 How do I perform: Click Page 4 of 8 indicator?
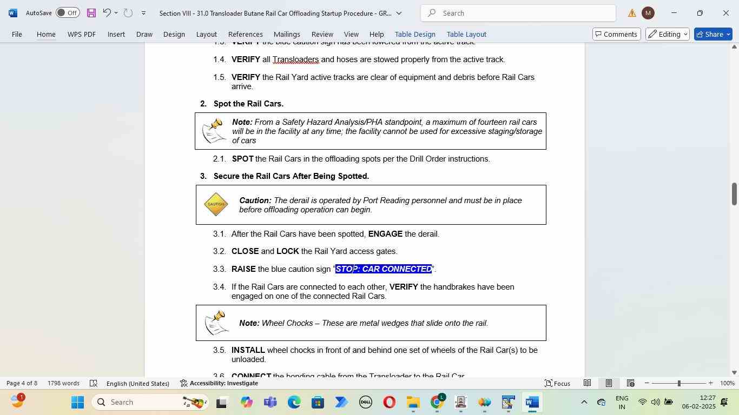tap(22, 383)
